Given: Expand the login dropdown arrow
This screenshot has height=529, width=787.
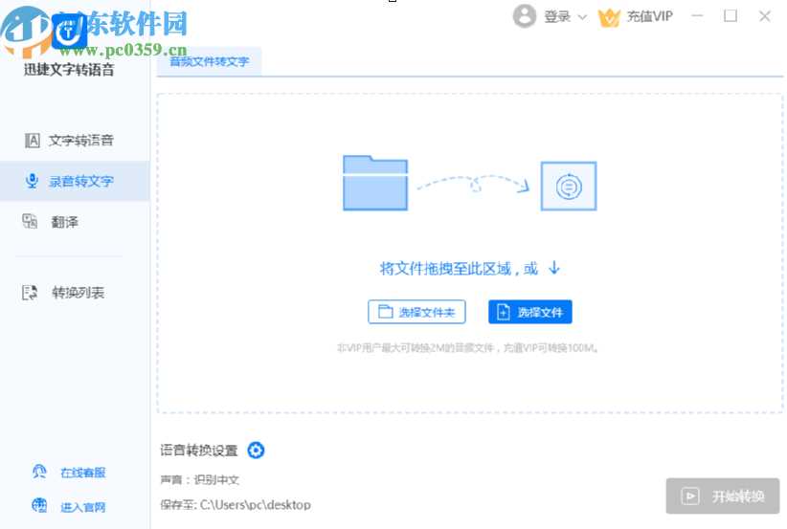Looking at the screenshot, I should tap(582, 17).
